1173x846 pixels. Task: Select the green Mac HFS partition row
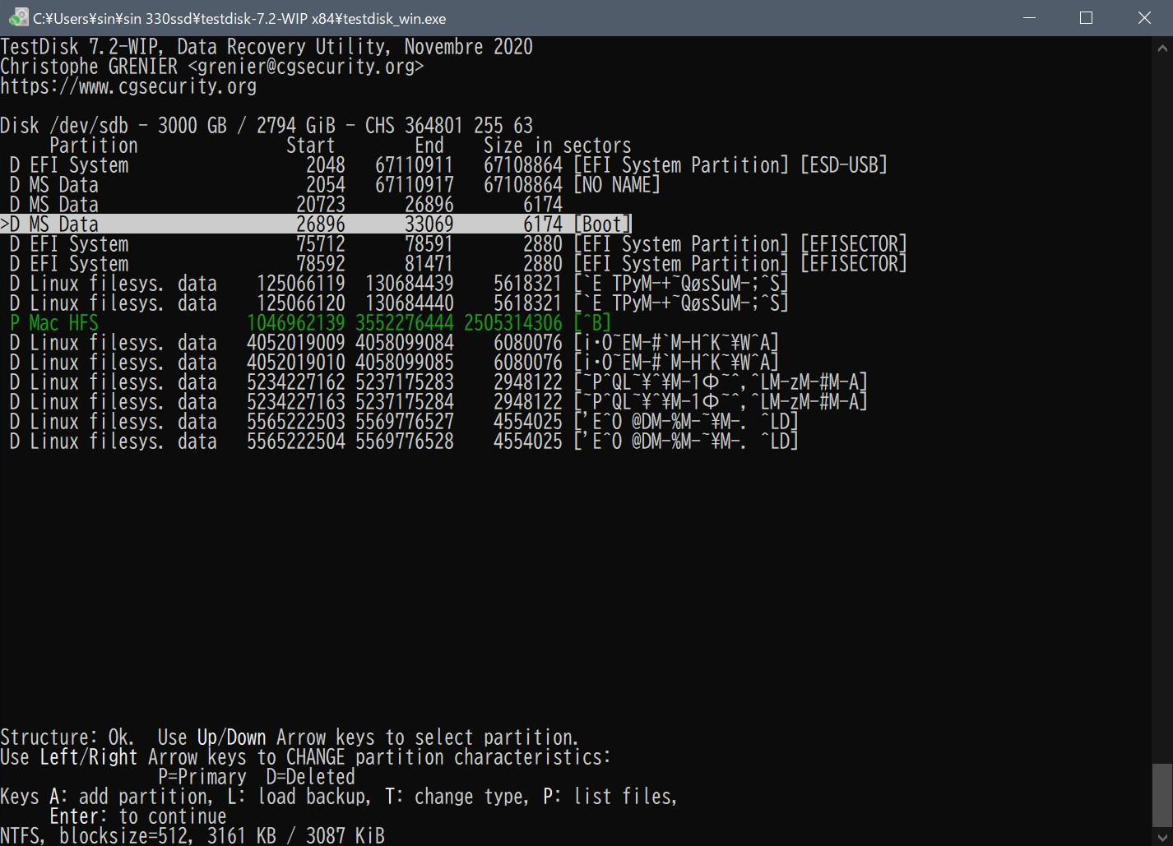(309, 323)
